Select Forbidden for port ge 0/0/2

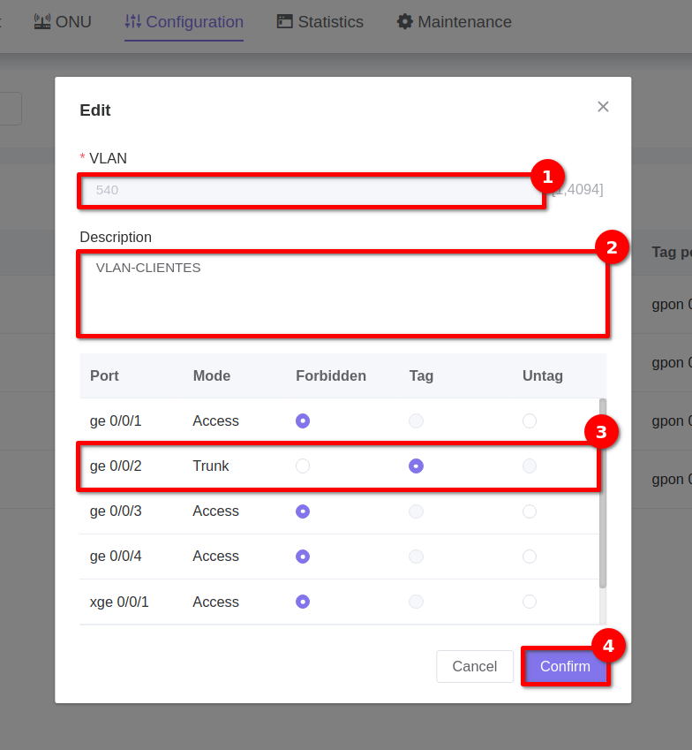[303, 466]
